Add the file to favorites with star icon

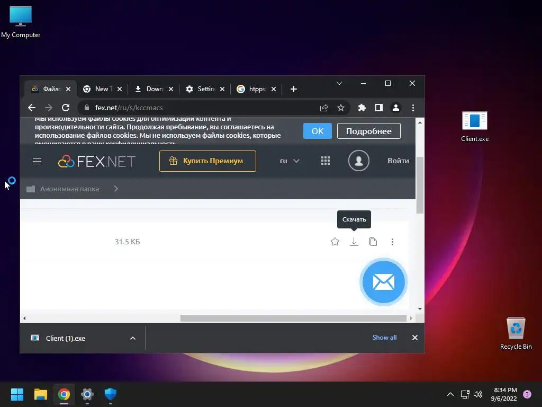point(335,242)
